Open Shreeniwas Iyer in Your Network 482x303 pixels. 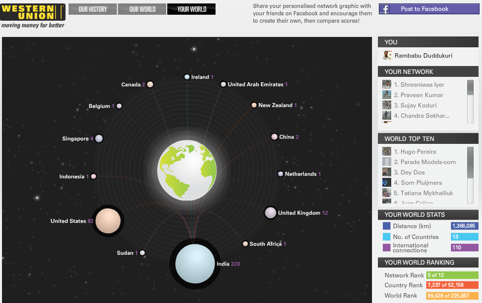[419, 85]
